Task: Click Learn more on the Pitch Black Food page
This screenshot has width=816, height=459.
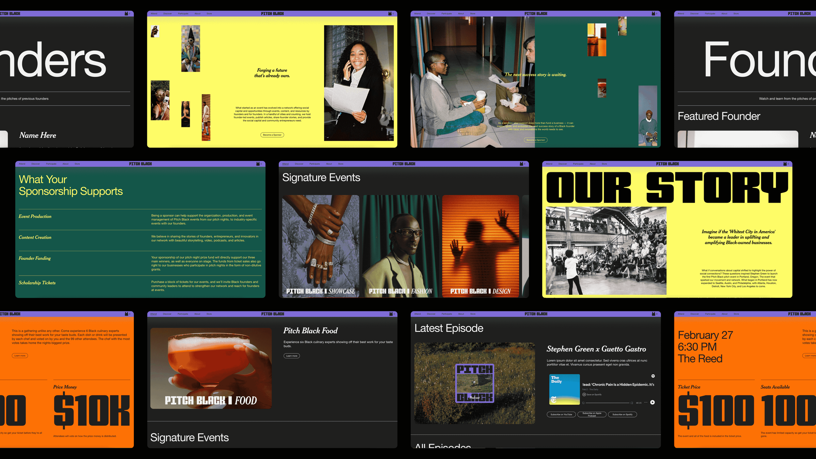Action: point(291,356)
